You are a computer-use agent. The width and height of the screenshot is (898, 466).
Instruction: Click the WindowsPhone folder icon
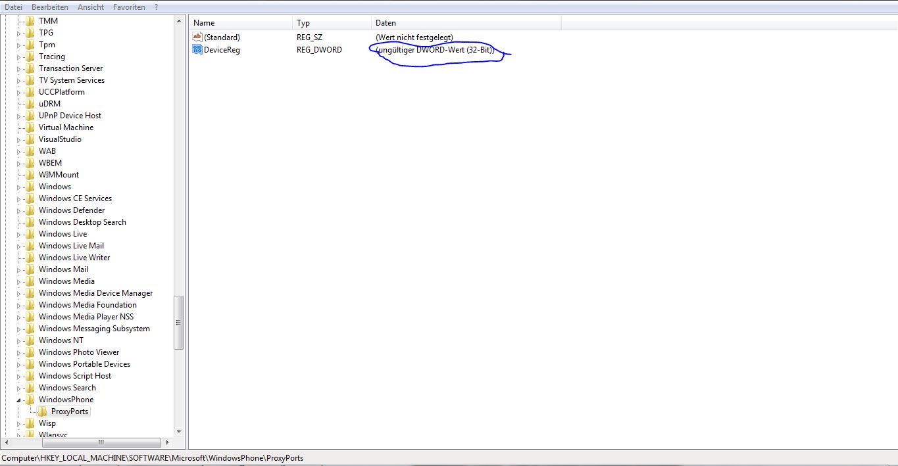point(30,400)
